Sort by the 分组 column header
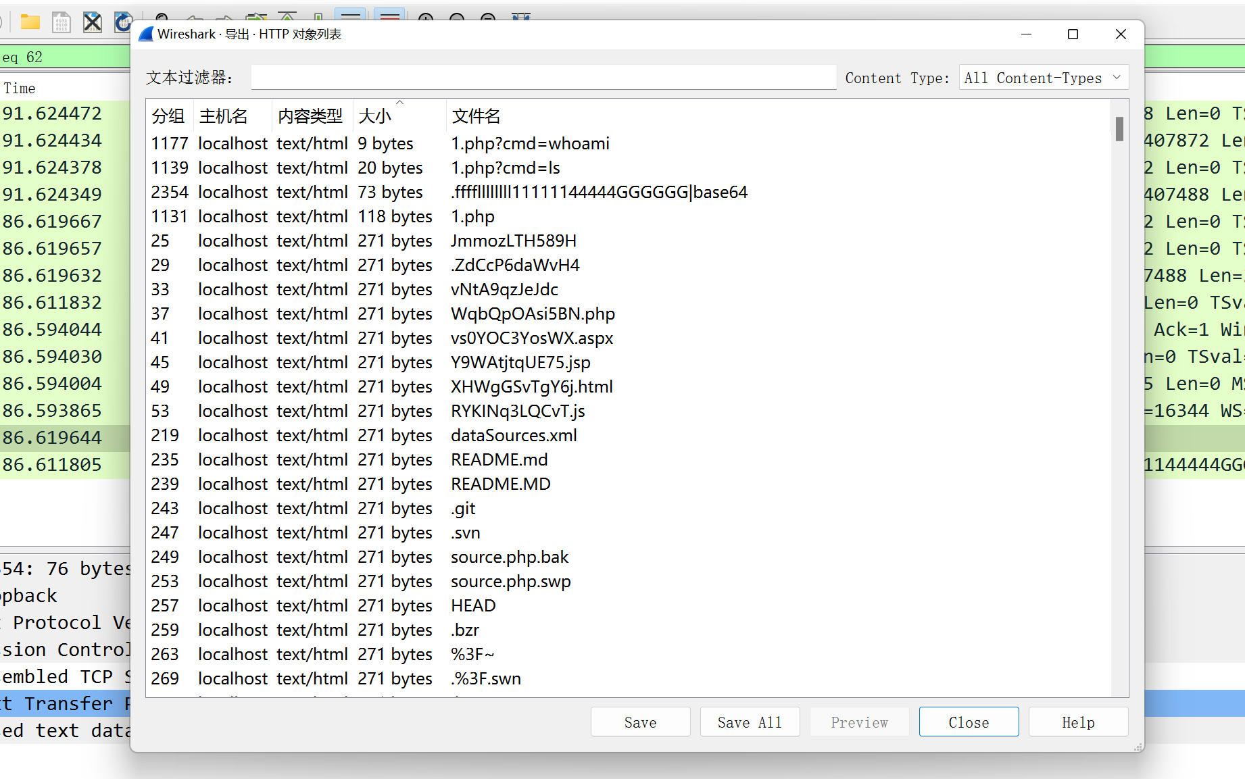This screenshot has width=1245, height=779. click(168, 116)
